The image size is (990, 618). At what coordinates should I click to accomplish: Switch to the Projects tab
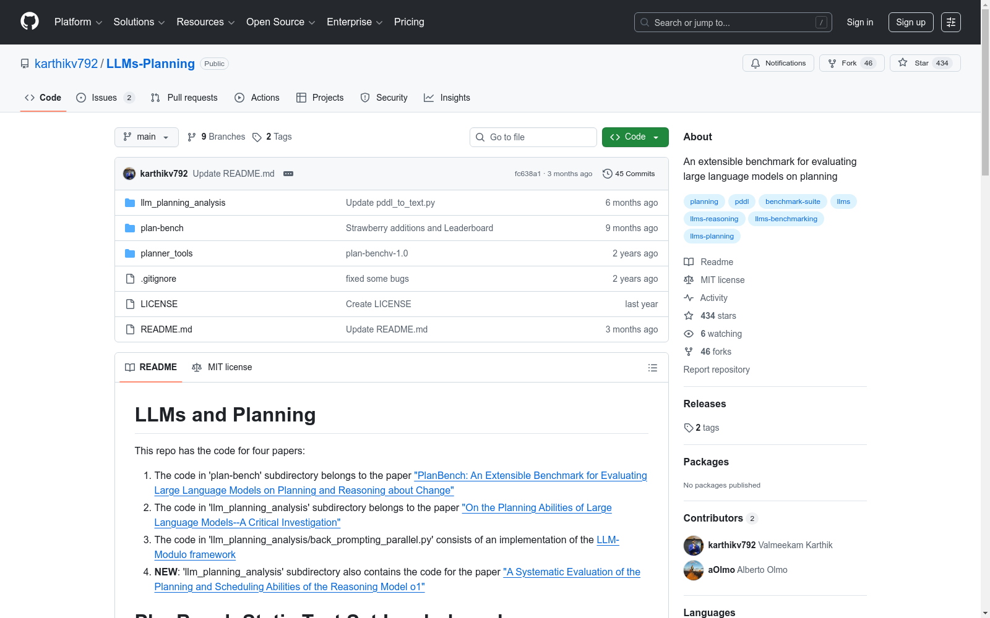pyautogui.click(x=320, y=98)
